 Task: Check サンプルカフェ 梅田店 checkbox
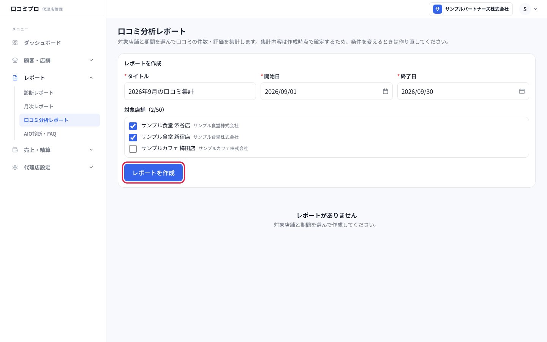[x=133, y=149]
